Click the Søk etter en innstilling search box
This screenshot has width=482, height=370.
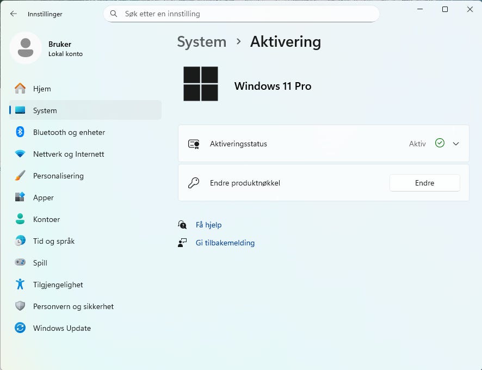pyautogui.click(x=241, y=14)
